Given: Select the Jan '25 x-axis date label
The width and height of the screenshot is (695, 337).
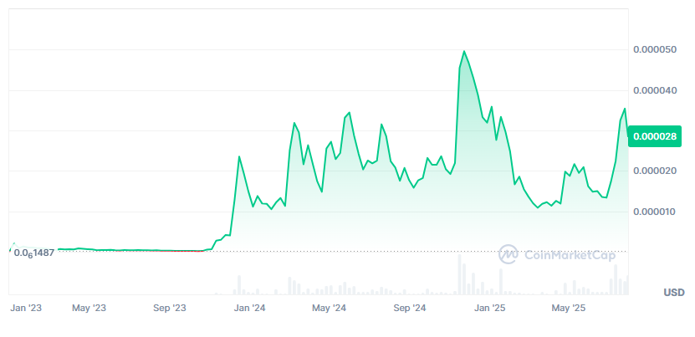Looking at the screenshot, I should (490, 309).
